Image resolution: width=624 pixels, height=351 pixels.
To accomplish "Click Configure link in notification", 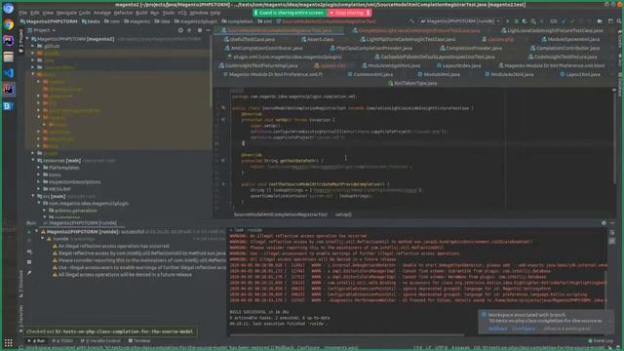I will [524, 329].
